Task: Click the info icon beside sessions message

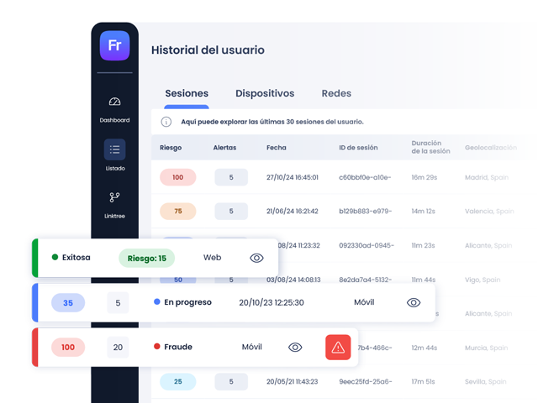Action: tap(166, 122)
